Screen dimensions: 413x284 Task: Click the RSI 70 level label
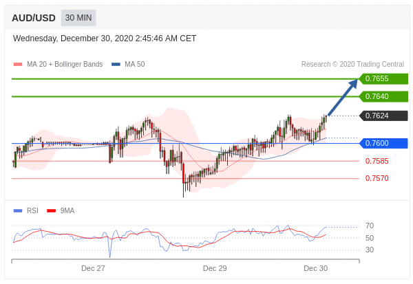click(370, 226)
